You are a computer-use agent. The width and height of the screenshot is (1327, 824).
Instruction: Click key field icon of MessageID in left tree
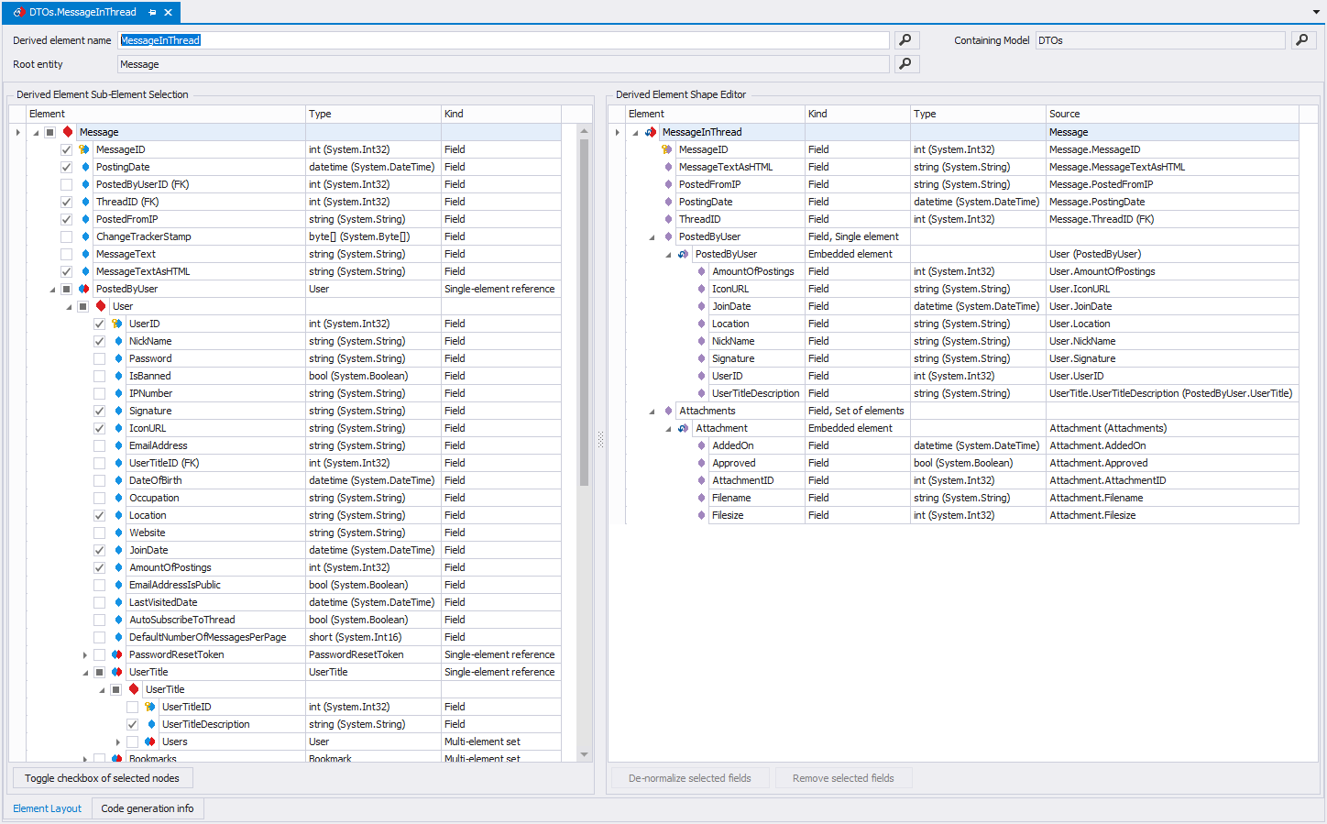coord(84,149)
